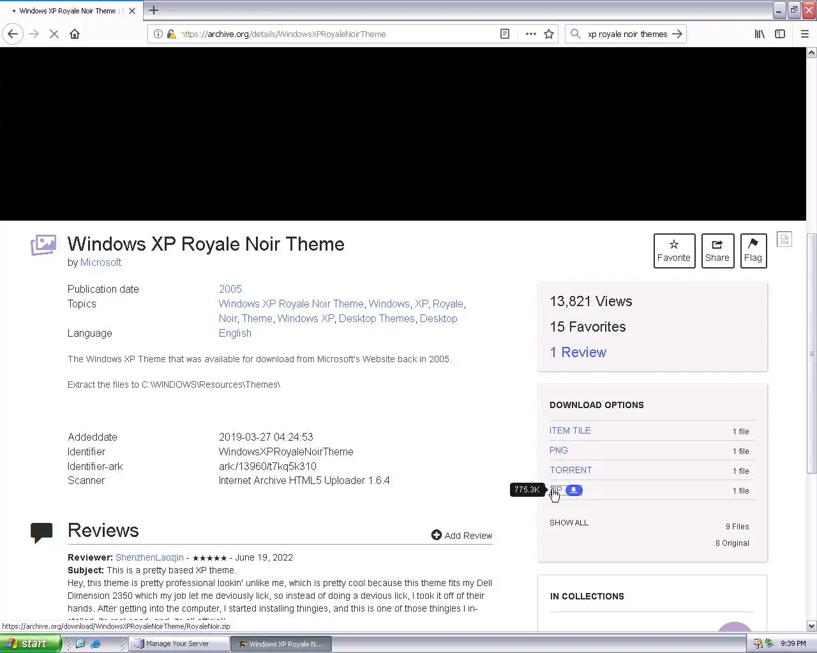This screenshot has width=817, height=653.
Task: Submit search with the arrow button
Action: pos(677,34)
